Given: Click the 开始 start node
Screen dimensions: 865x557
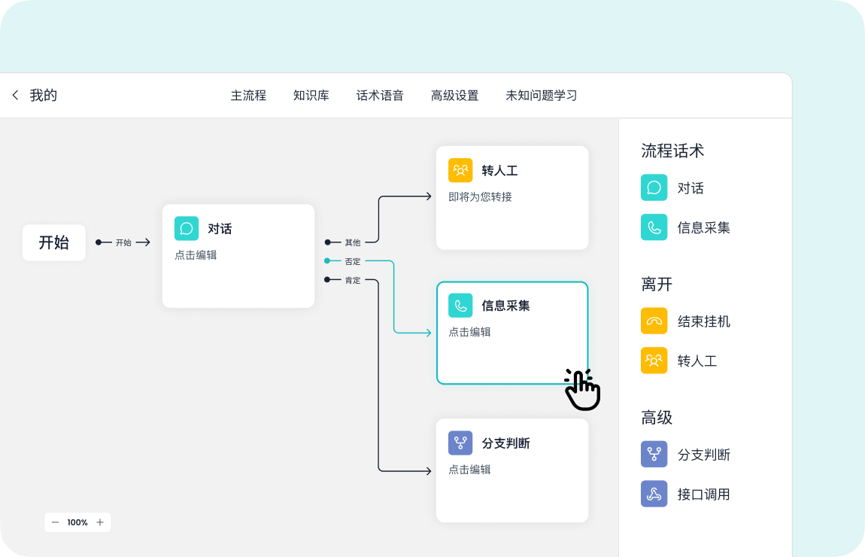Looking at the screenshot, I should click(54, 242).
